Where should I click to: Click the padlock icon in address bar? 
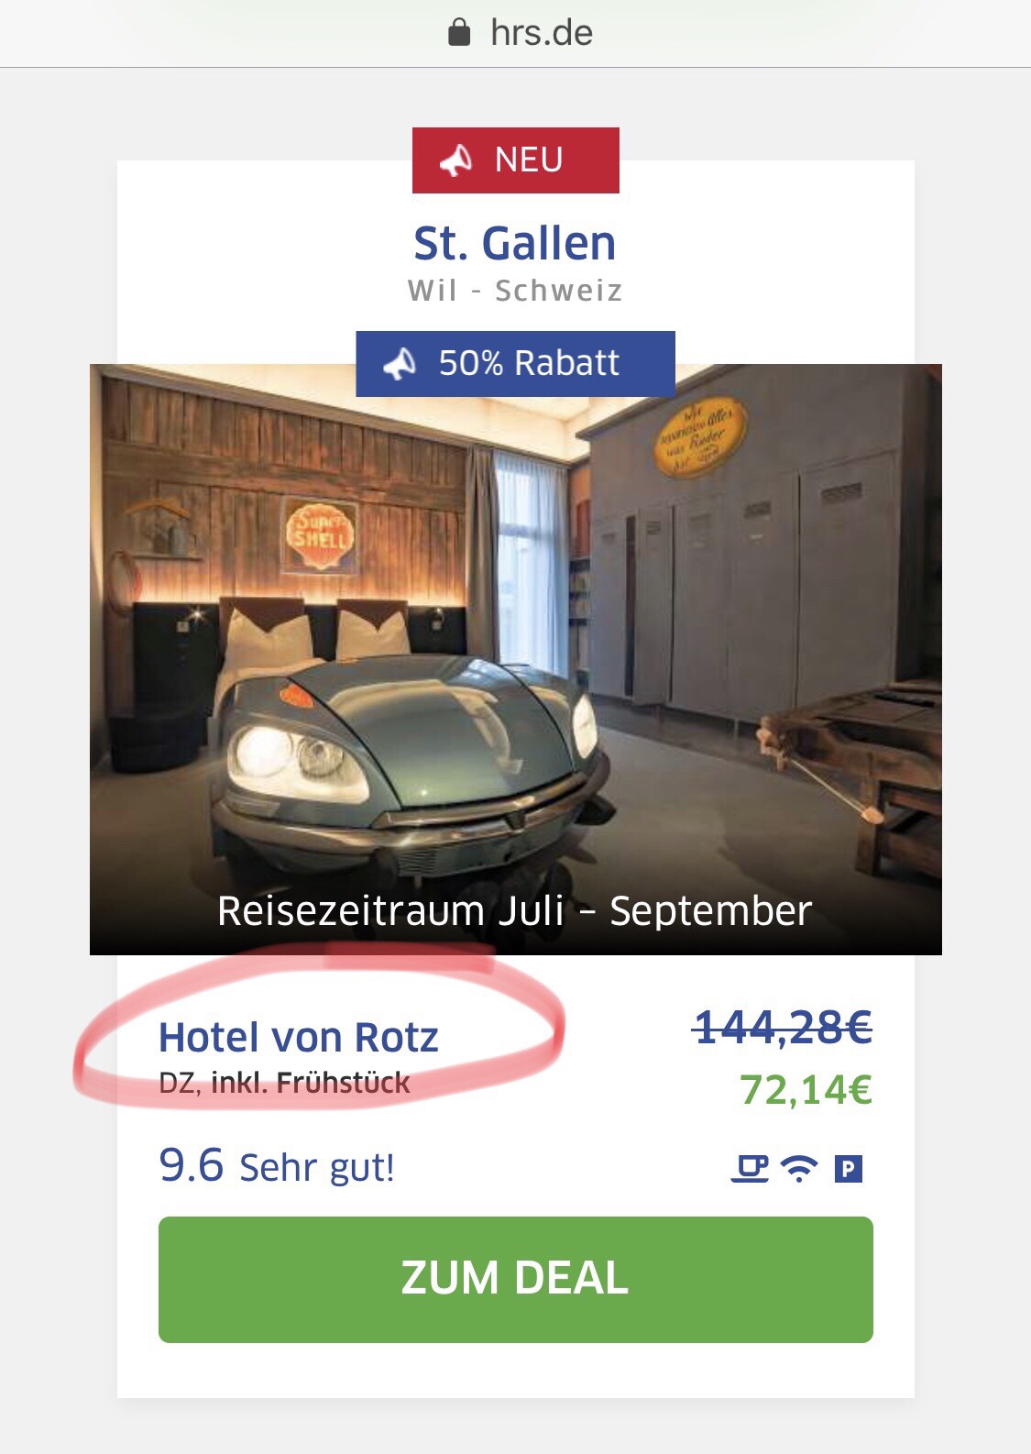pos(458,33)
